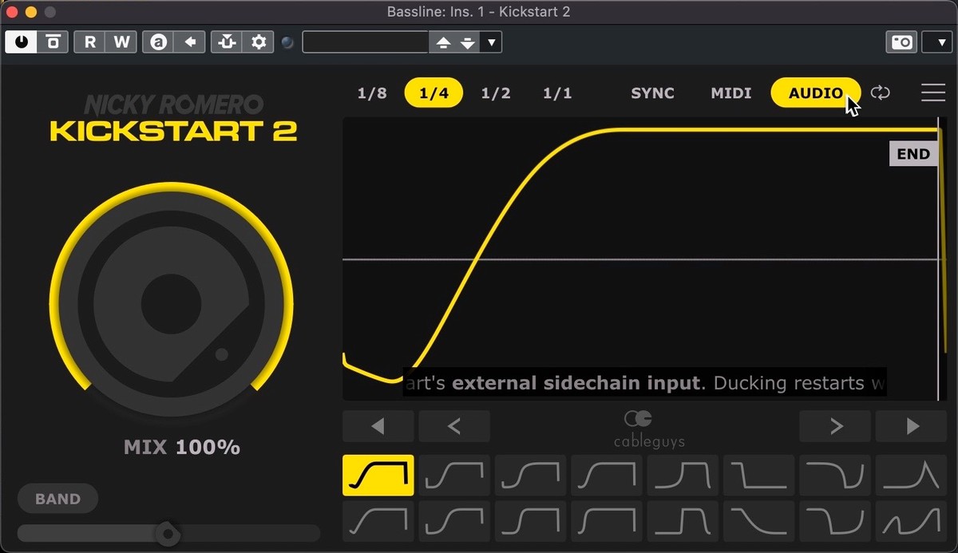Choose the first yellow highlighted curve shape
The width and height of the screenshot is (958, 553).
[x=378, y=476]
